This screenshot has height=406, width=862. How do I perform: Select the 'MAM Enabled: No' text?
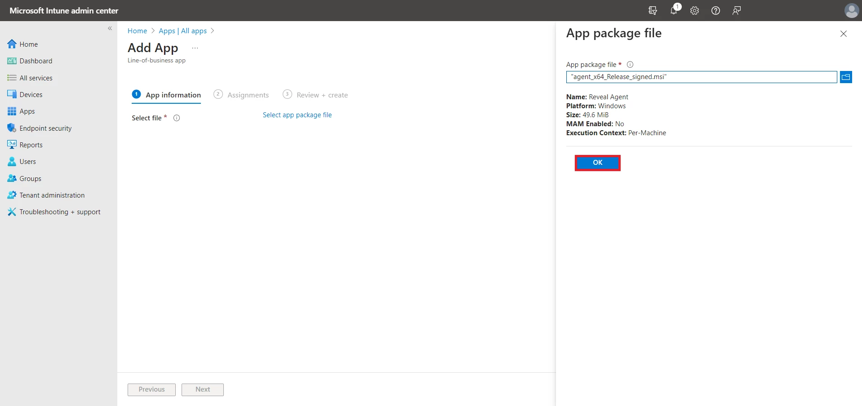point(595,124)
